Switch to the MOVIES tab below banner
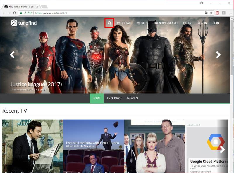The width and height of the screenshot is (234, 173). (133, 98)
